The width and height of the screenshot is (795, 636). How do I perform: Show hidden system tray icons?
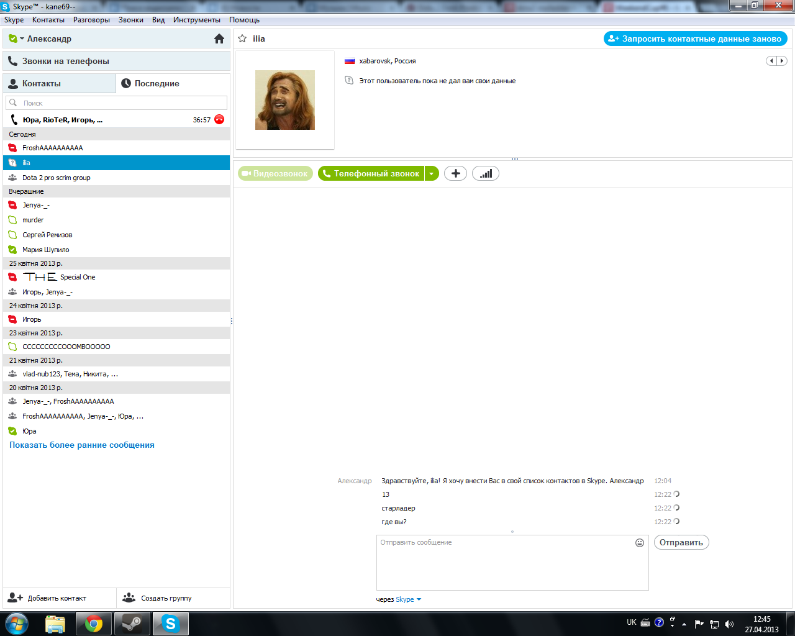(684, 624)
